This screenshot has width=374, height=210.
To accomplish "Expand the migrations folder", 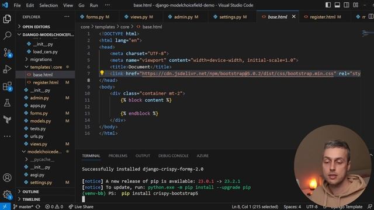I will (x=46, y=60).
